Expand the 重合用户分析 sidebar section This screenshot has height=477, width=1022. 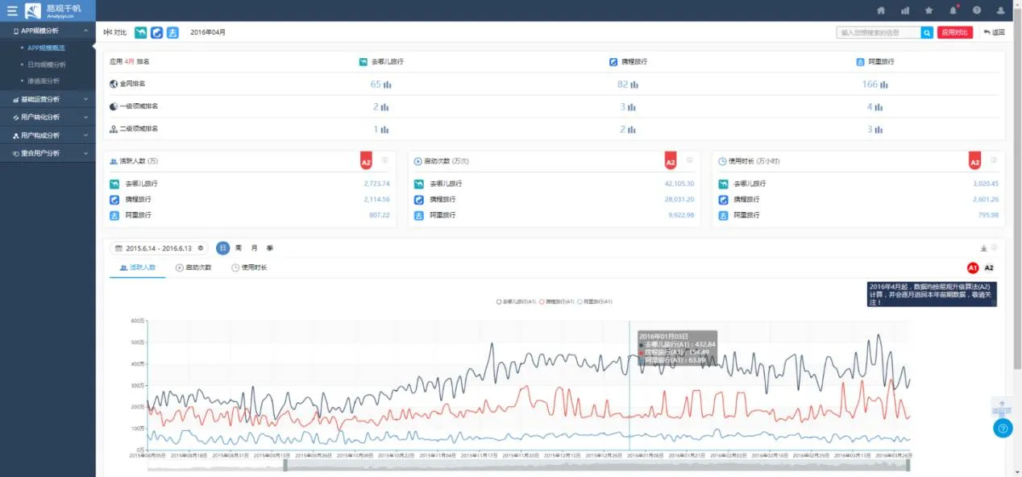pos(48,153)
